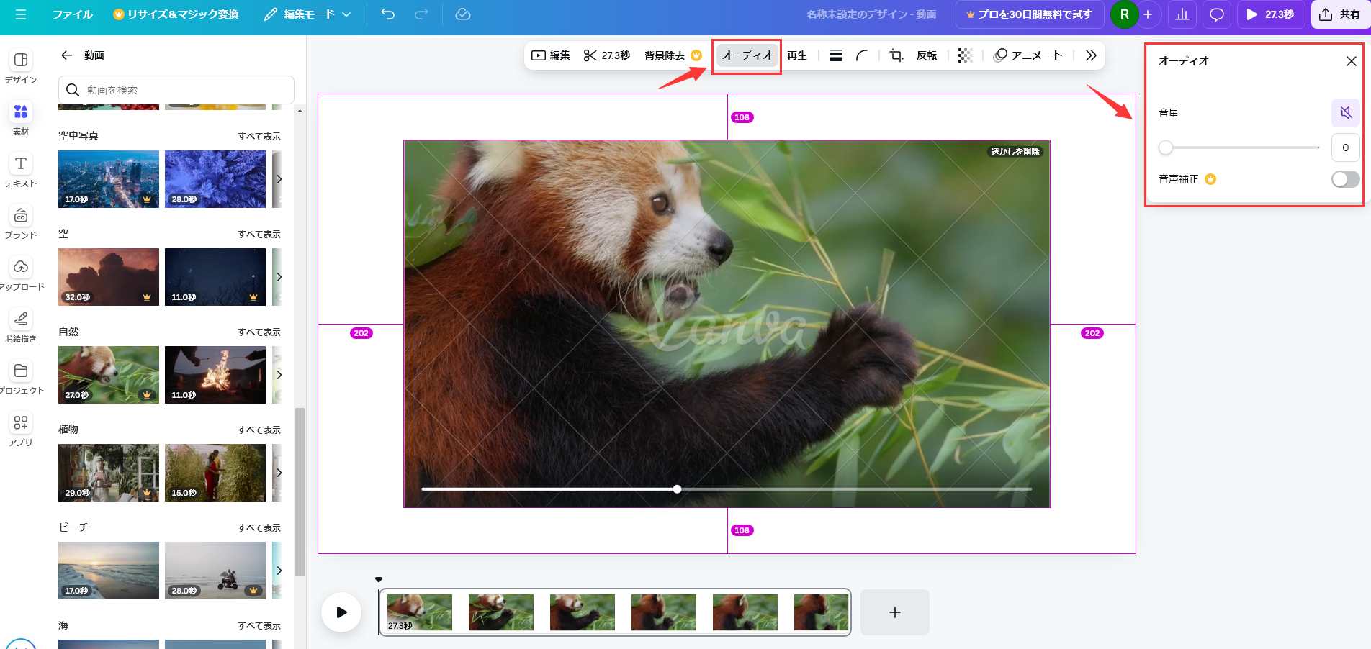The width and height of the screenshot is (1371, 649).
Task: Open the hamburger main menu
Action: [21, 14]
